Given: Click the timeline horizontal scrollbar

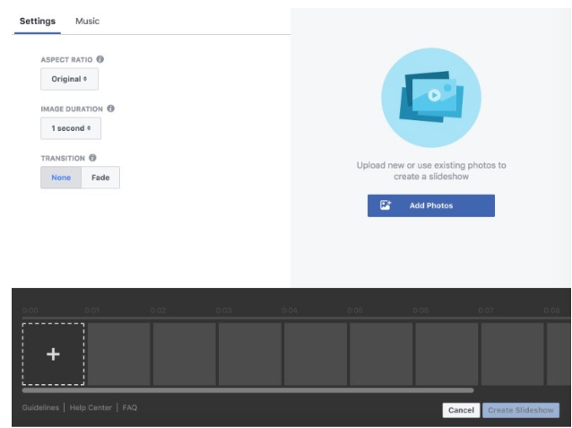Looking at the screenshot, I should pyautogui.click(x=247, y=390).
